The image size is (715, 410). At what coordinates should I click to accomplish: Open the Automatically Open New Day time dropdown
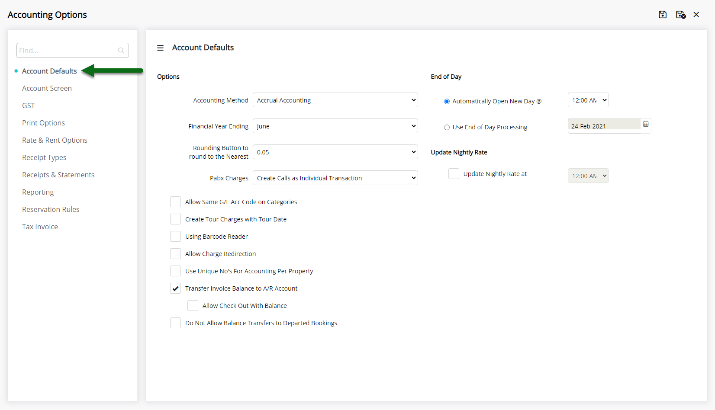coord(588,100)
